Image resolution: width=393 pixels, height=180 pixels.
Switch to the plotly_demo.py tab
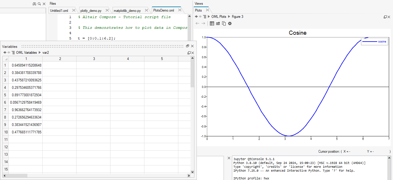pos(91,10)
